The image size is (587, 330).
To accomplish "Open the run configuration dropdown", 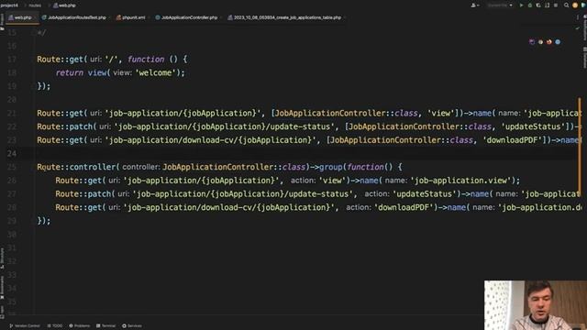I will click(x=500, y=5).
